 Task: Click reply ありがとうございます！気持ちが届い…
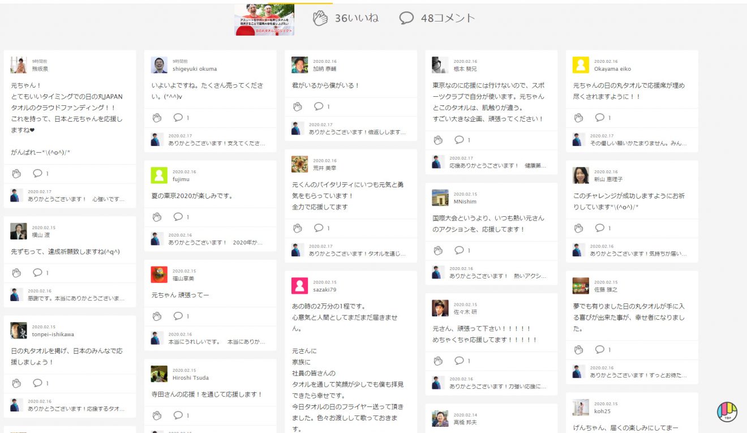coord(638,254)
